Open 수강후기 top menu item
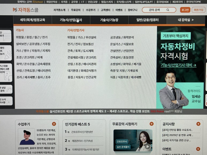 [x=91, y=10]
